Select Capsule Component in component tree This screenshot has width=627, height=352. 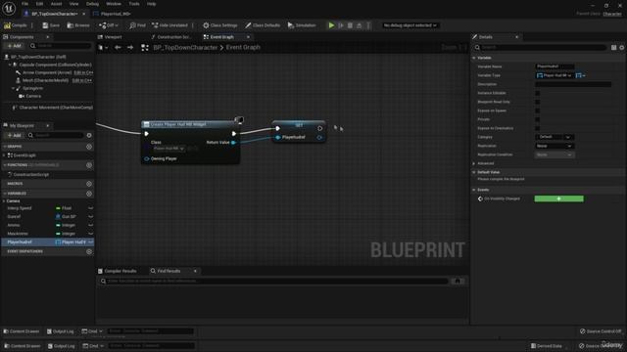[x=55, y=65]
